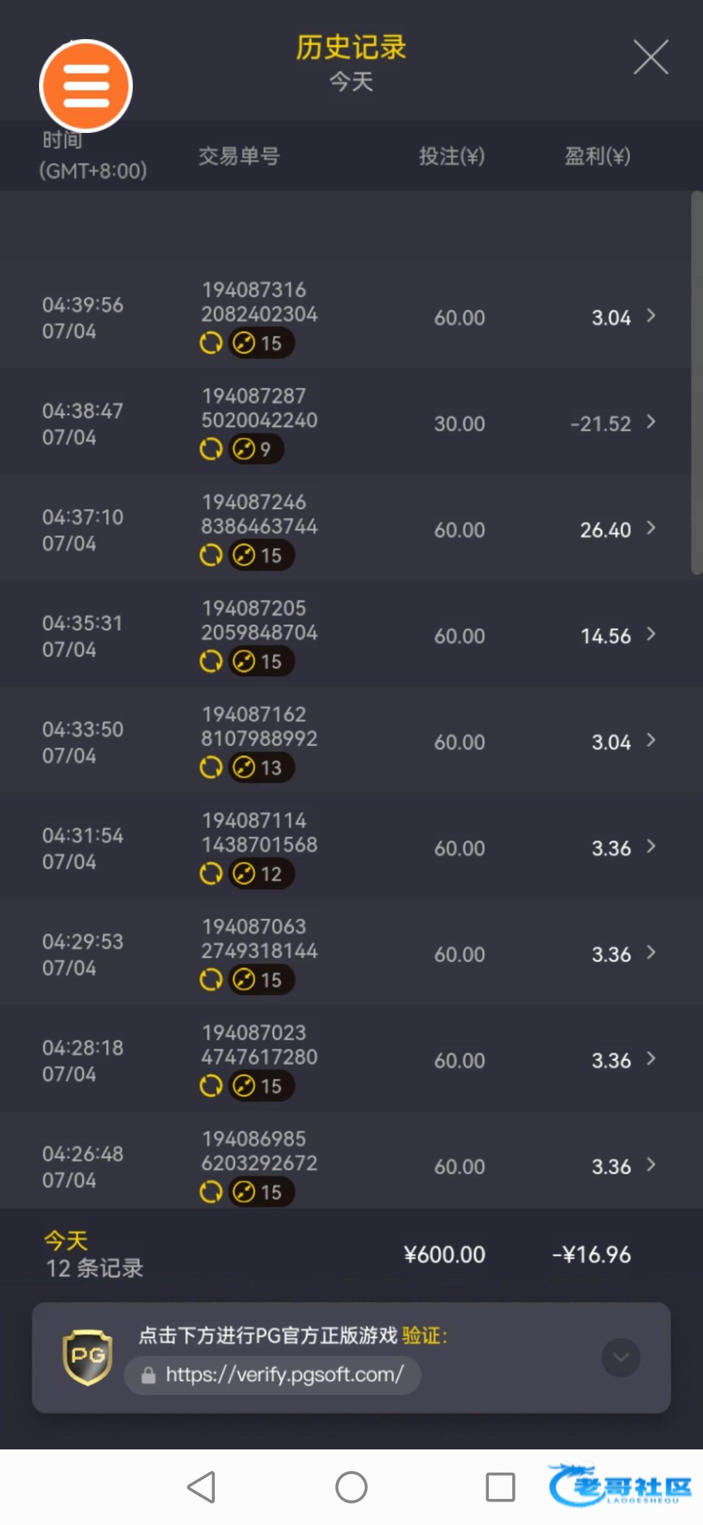The width and height of the screenshot is (703, 1525).
Task: Click the badge showing 12 in 04:31:54 record
Action: click(261, 874)
